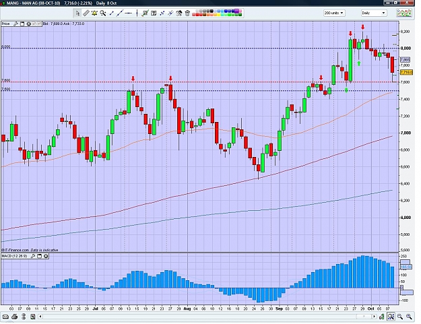
Task: Close the MACD indicator panel
Action: 46,256
